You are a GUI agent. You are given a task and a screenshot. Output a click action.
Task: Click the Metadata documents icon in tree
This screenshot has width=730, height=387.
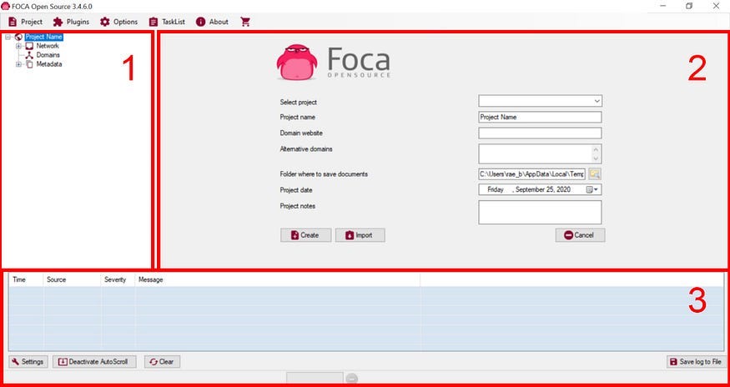tap(29, 65)
